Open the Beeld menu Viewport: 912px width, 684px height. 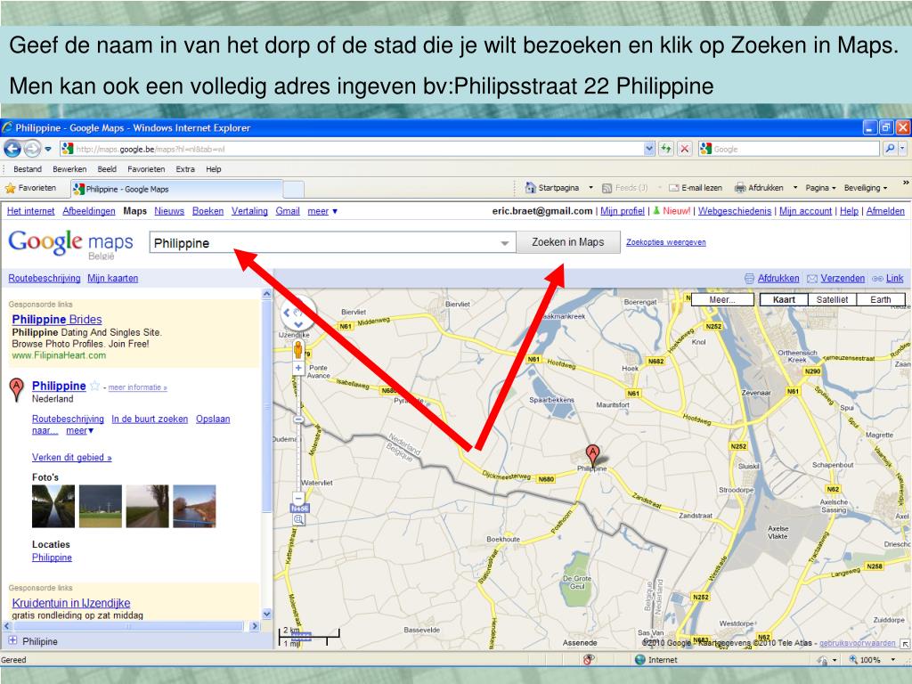[x=107, y=169]
